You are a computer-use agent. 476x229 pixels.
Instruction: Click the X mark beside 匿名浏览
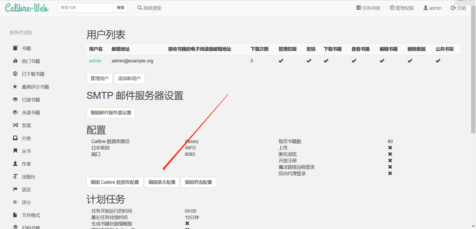coord(390,154)
